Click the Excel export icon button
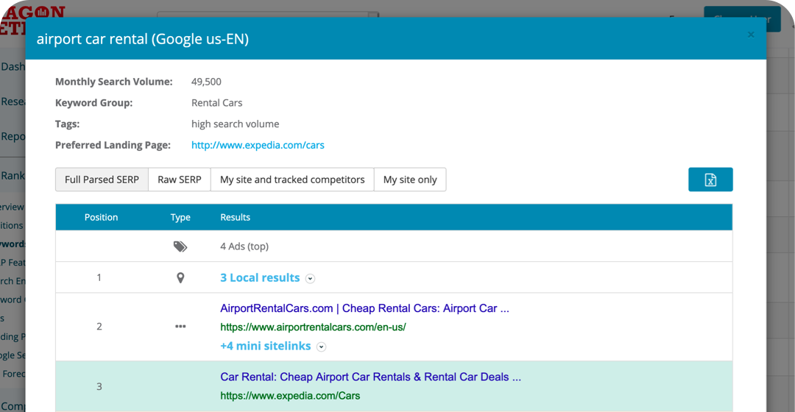 pyautogui.click(x=710, y=180)
